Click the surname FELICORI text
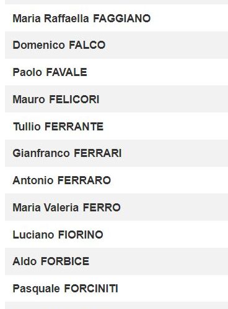This screenshot has height=309, width=228. coord(74,99)
